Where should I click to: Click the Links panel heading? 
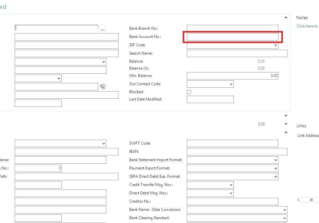(301, 126)
